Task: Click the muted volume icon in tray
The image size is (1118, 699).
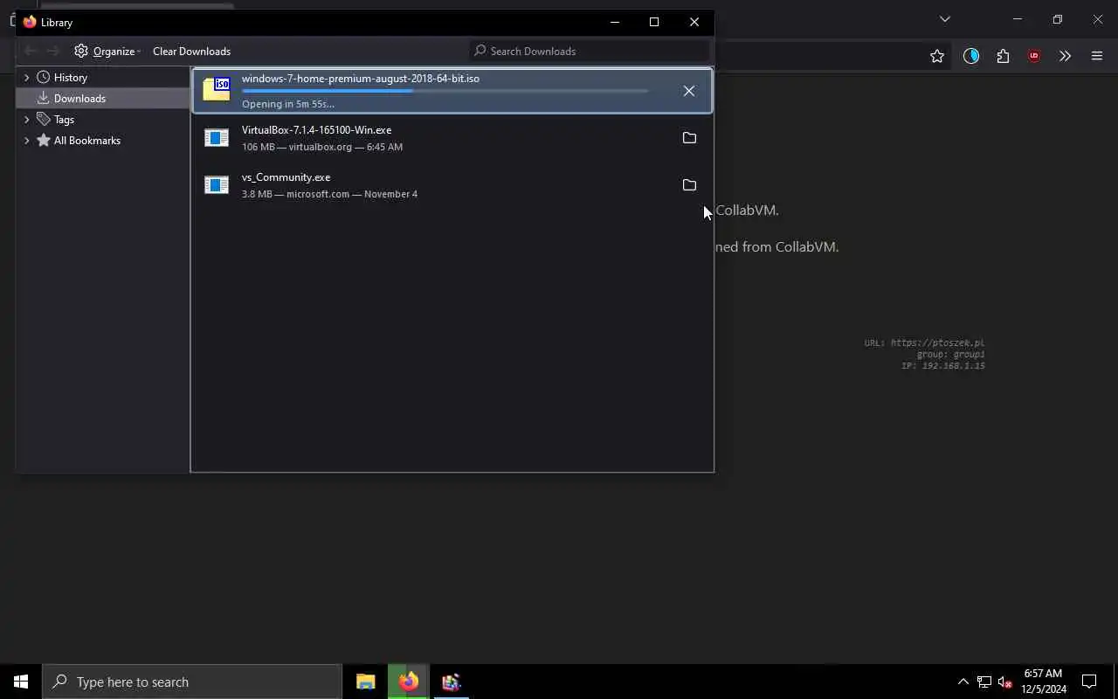Action: (1005, 682)
